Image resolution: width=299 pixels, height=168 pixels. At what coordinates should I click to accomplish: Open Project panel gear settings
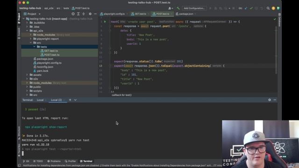click(90, 14)
